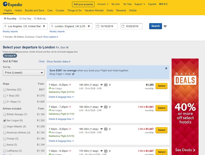Check the Iberia (3) filter
This screenshot has width=205, height=155.
point(5,145)
